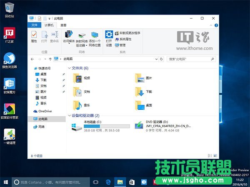Select the DVD 驱动器 (D:) (DVD drive)
The image size is (250, 187).
point(162,126)
